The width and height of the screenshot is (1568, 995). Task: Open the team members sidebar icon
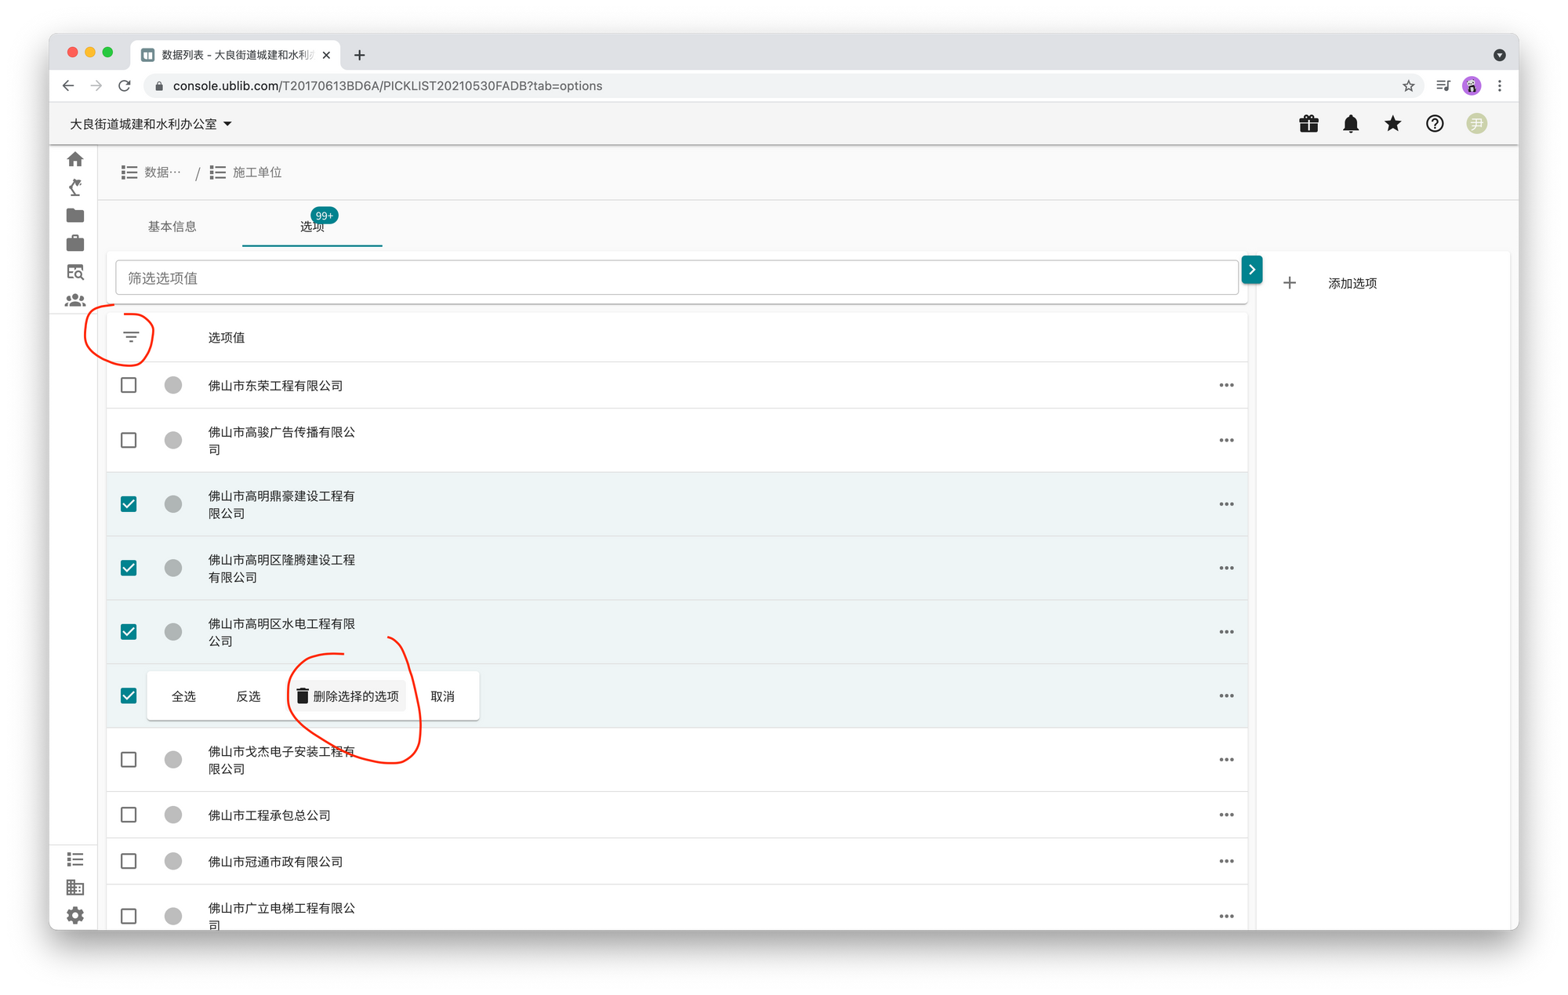tap(75, 300)
